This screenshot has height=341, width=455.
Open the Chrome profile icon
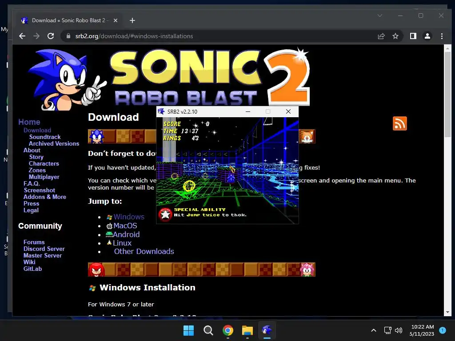coord(427,36)
